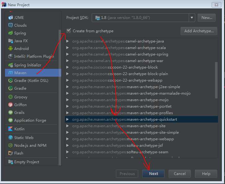This screenshot has height=184, width=225.
Task: Click the archetype list vertical scrollbar
Action: pos(216,80)
